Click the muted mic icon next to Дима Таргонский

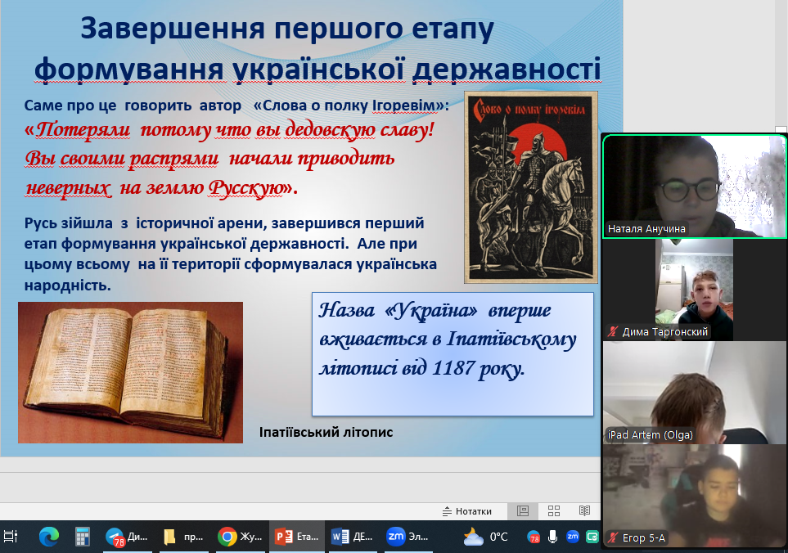click(x=613, y=331)
